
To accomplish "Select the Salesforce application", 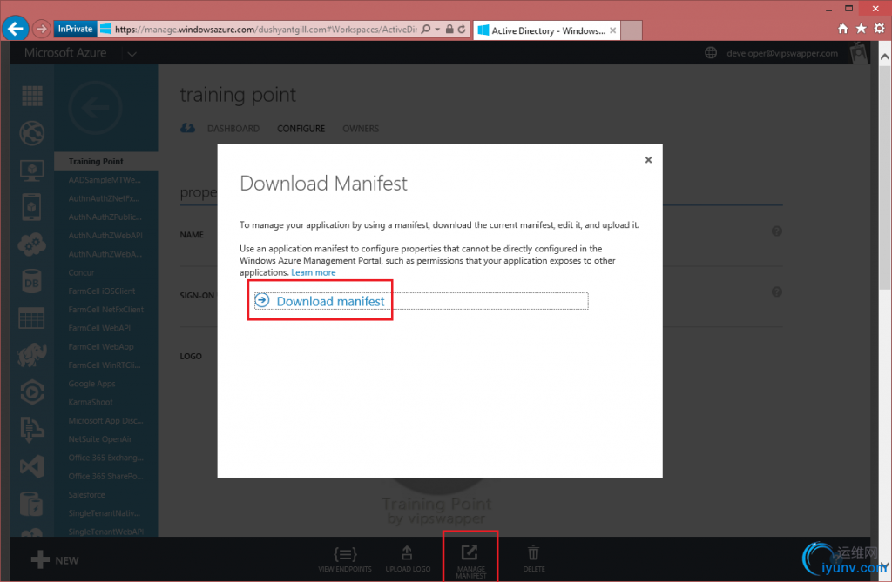I will coord(86,495).
